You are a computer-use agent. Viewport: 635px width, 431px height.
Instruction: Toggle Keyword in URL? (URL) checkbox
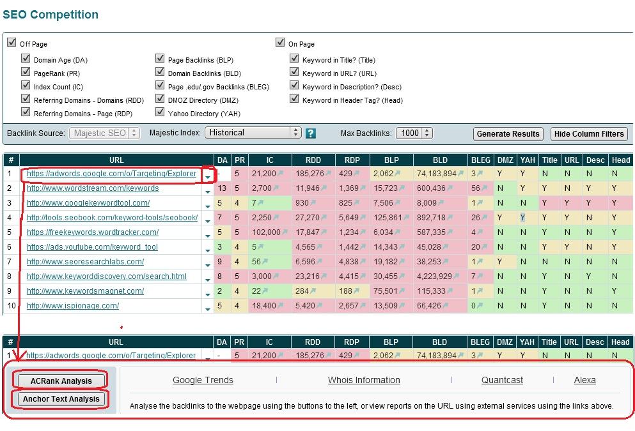coord(294,72)
